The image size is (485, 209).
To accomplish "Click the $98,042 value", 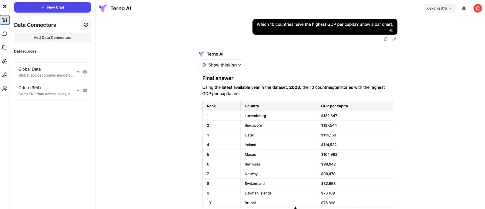I will coord(328,164).
